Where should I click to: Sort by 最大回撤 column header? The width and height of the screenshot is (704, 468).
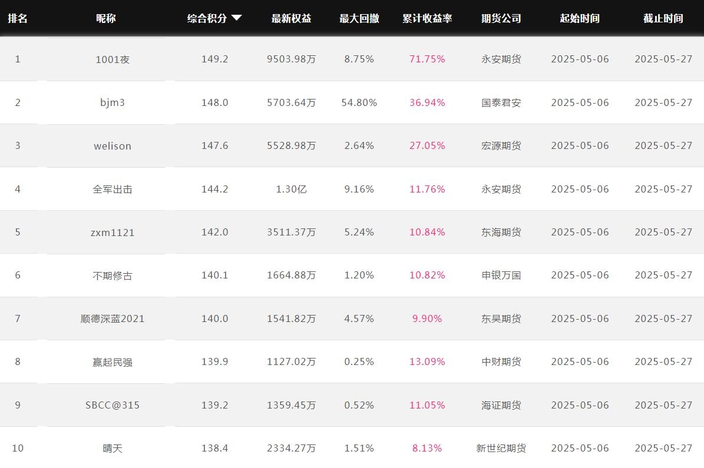(x=359, y=18)
